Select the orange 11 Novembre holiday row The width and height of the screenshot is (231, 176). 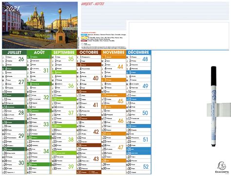114,95
